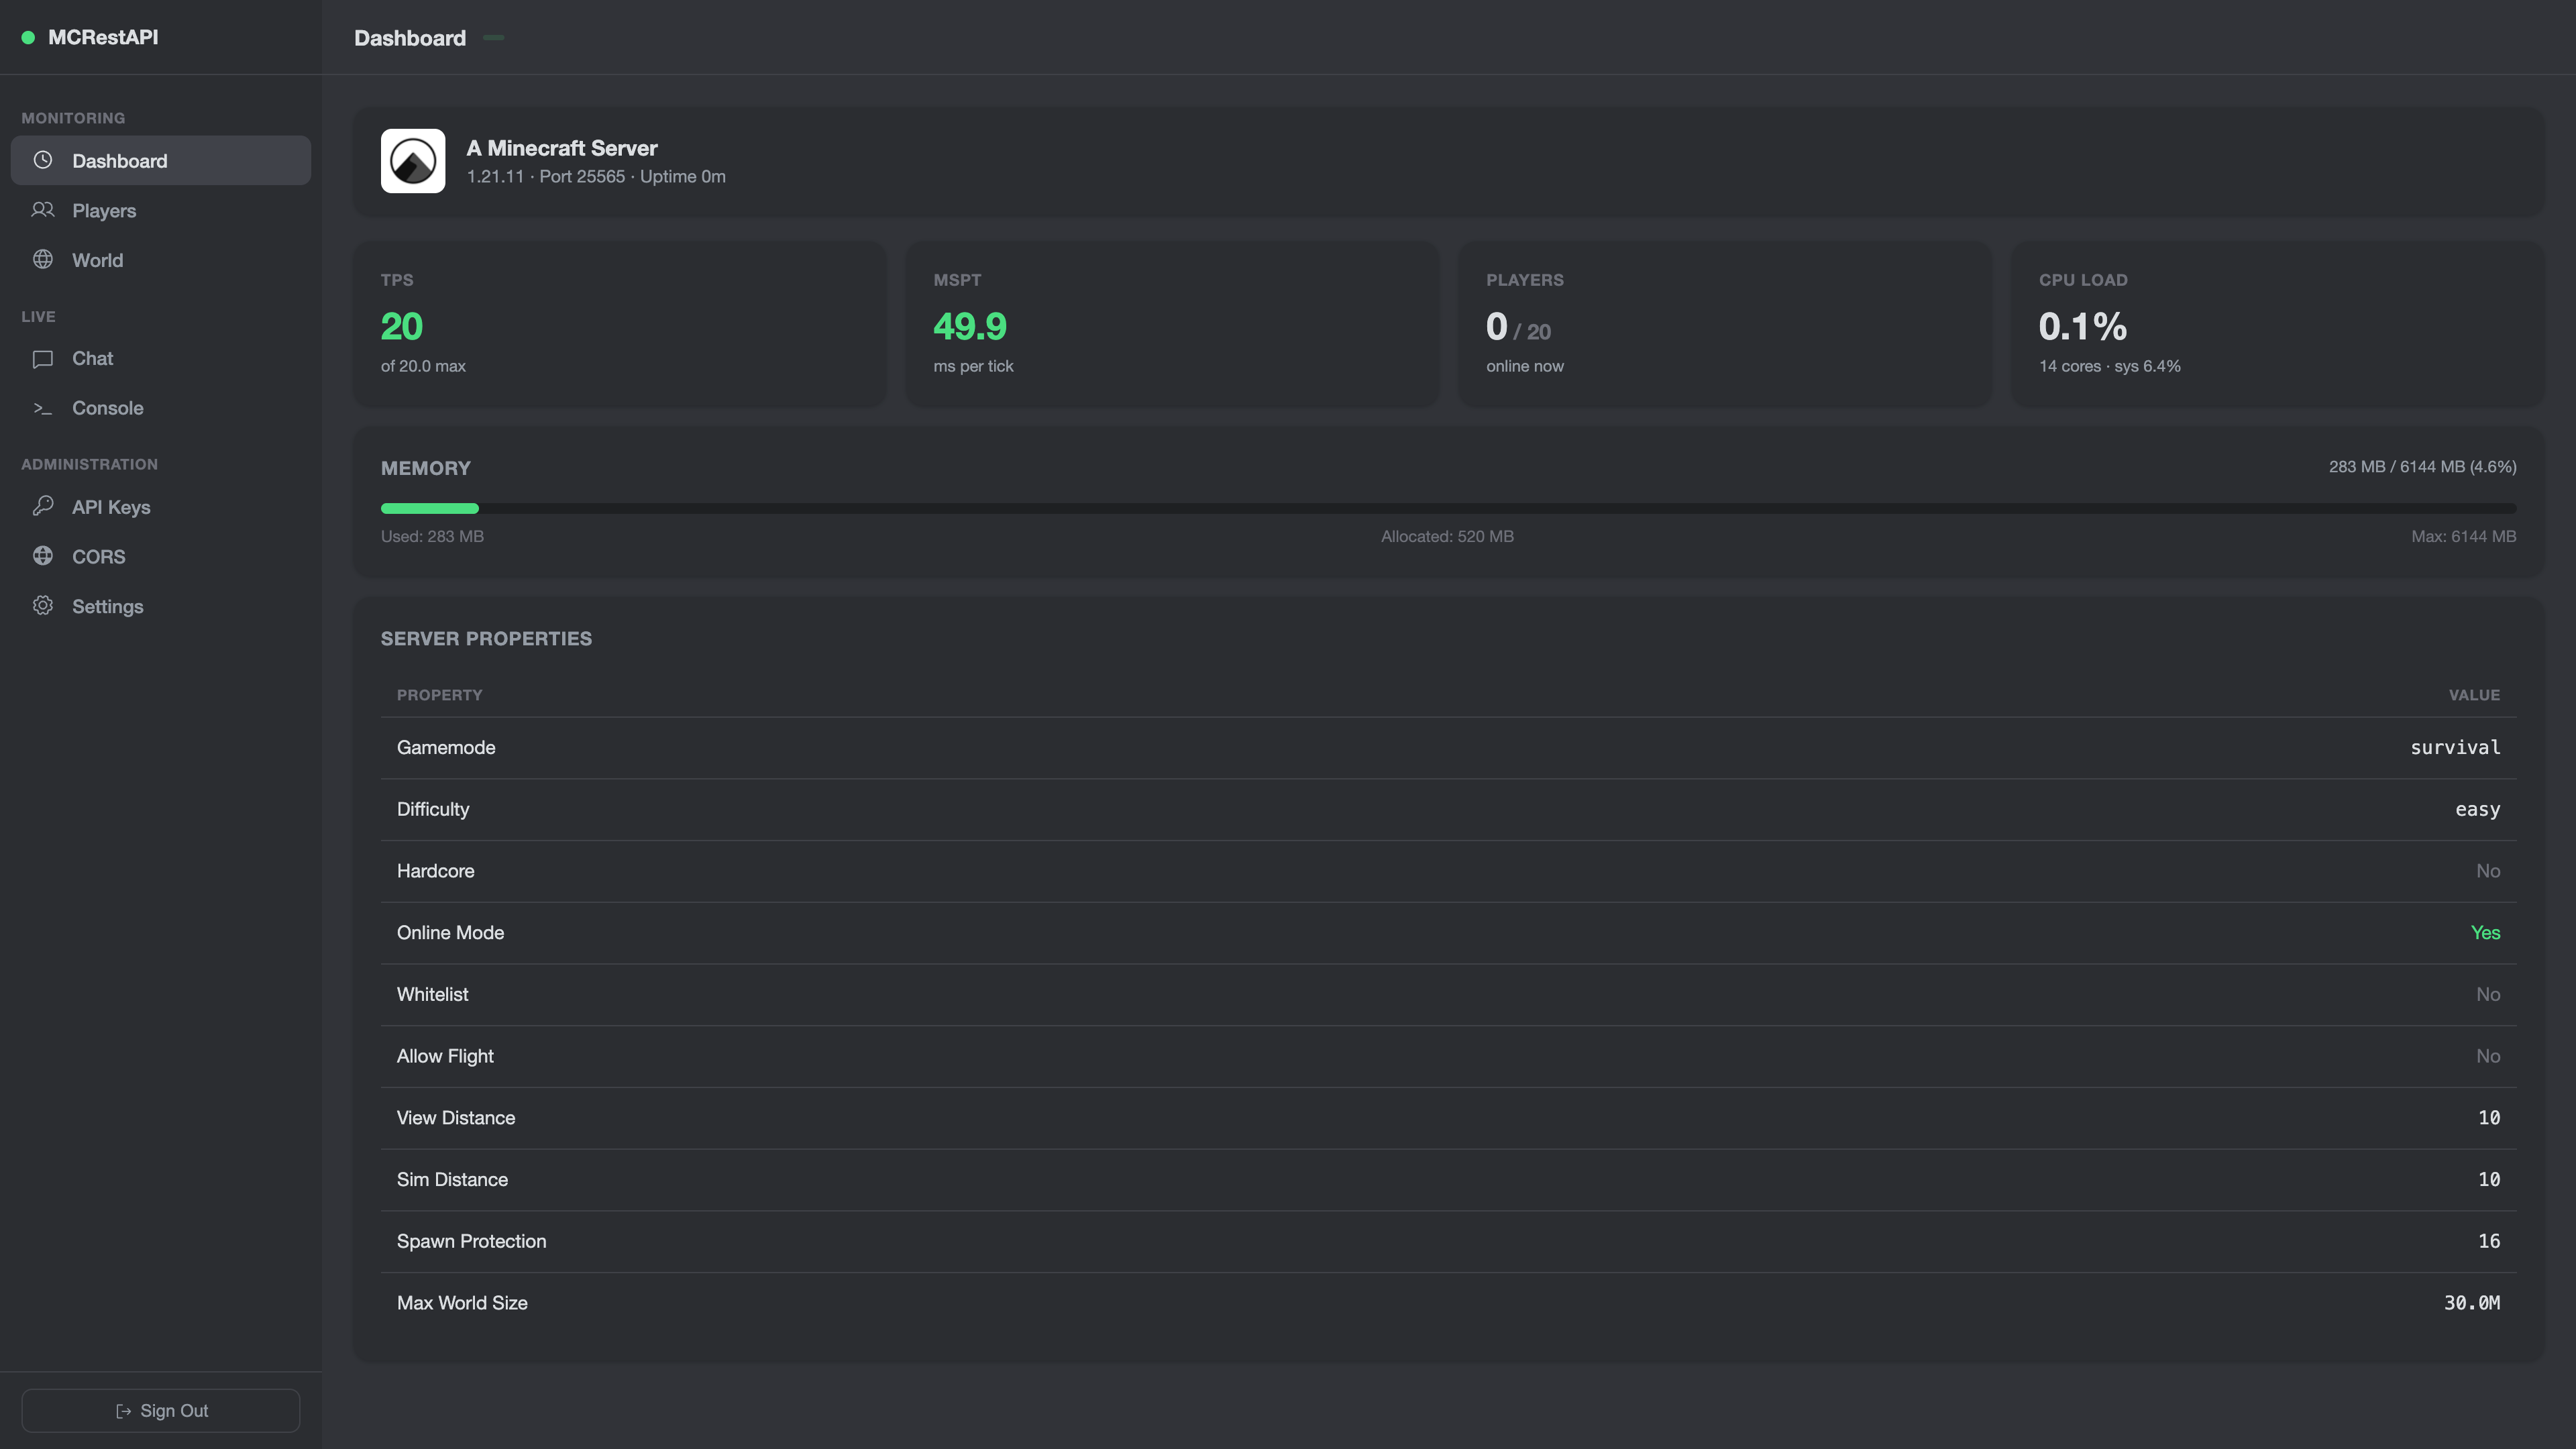Click the '30.0M' max world size value
The image size is (2576, 1449).
click(x=2472, y=1303)
